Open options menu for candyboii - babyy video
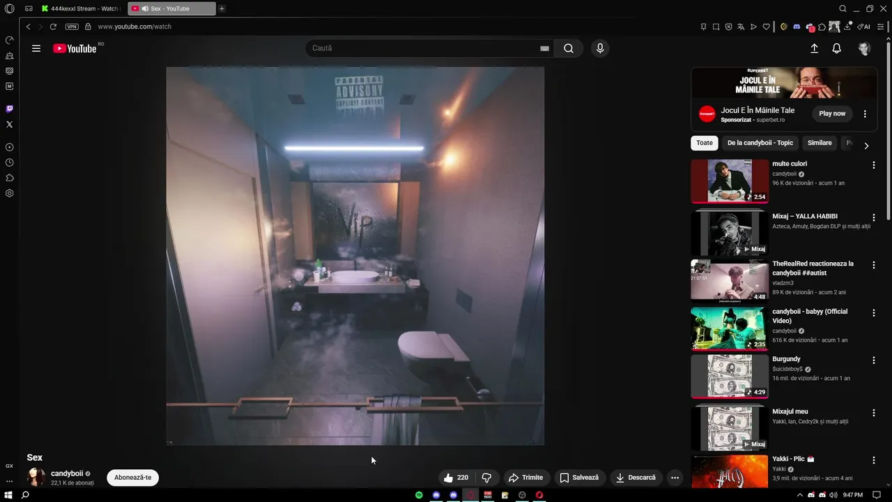Image resolution: width=892 pixels, height=502 pixels. pyautogui.click(x=873, y=313)
